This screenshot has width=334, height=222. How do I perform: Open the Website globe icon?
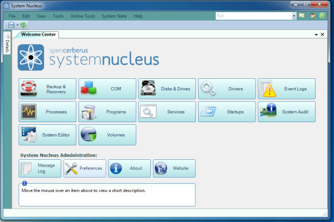pos(161,169)
